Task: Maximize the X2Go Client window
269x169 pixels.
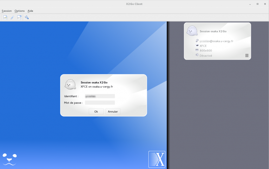Action: tap(257, 4)
